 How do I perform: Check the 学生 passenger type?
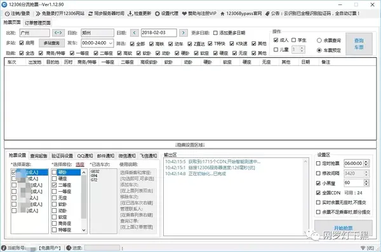pos(294,40)
